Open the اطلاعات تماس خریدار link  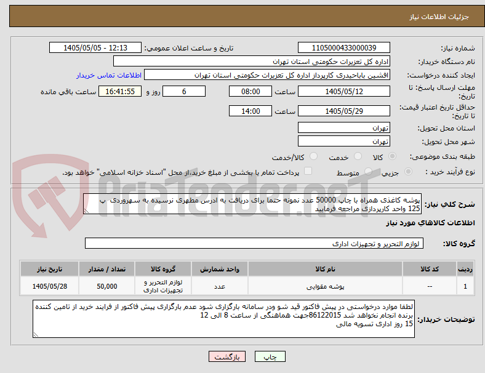(x=109, y=75)
